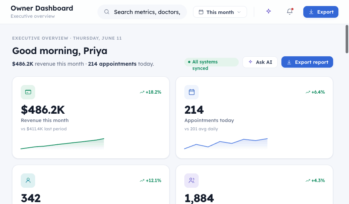Image resolution: width=349 pixels, height=204 pixels.
Task: Click the revenue card icon
Action: coord(28,92)
